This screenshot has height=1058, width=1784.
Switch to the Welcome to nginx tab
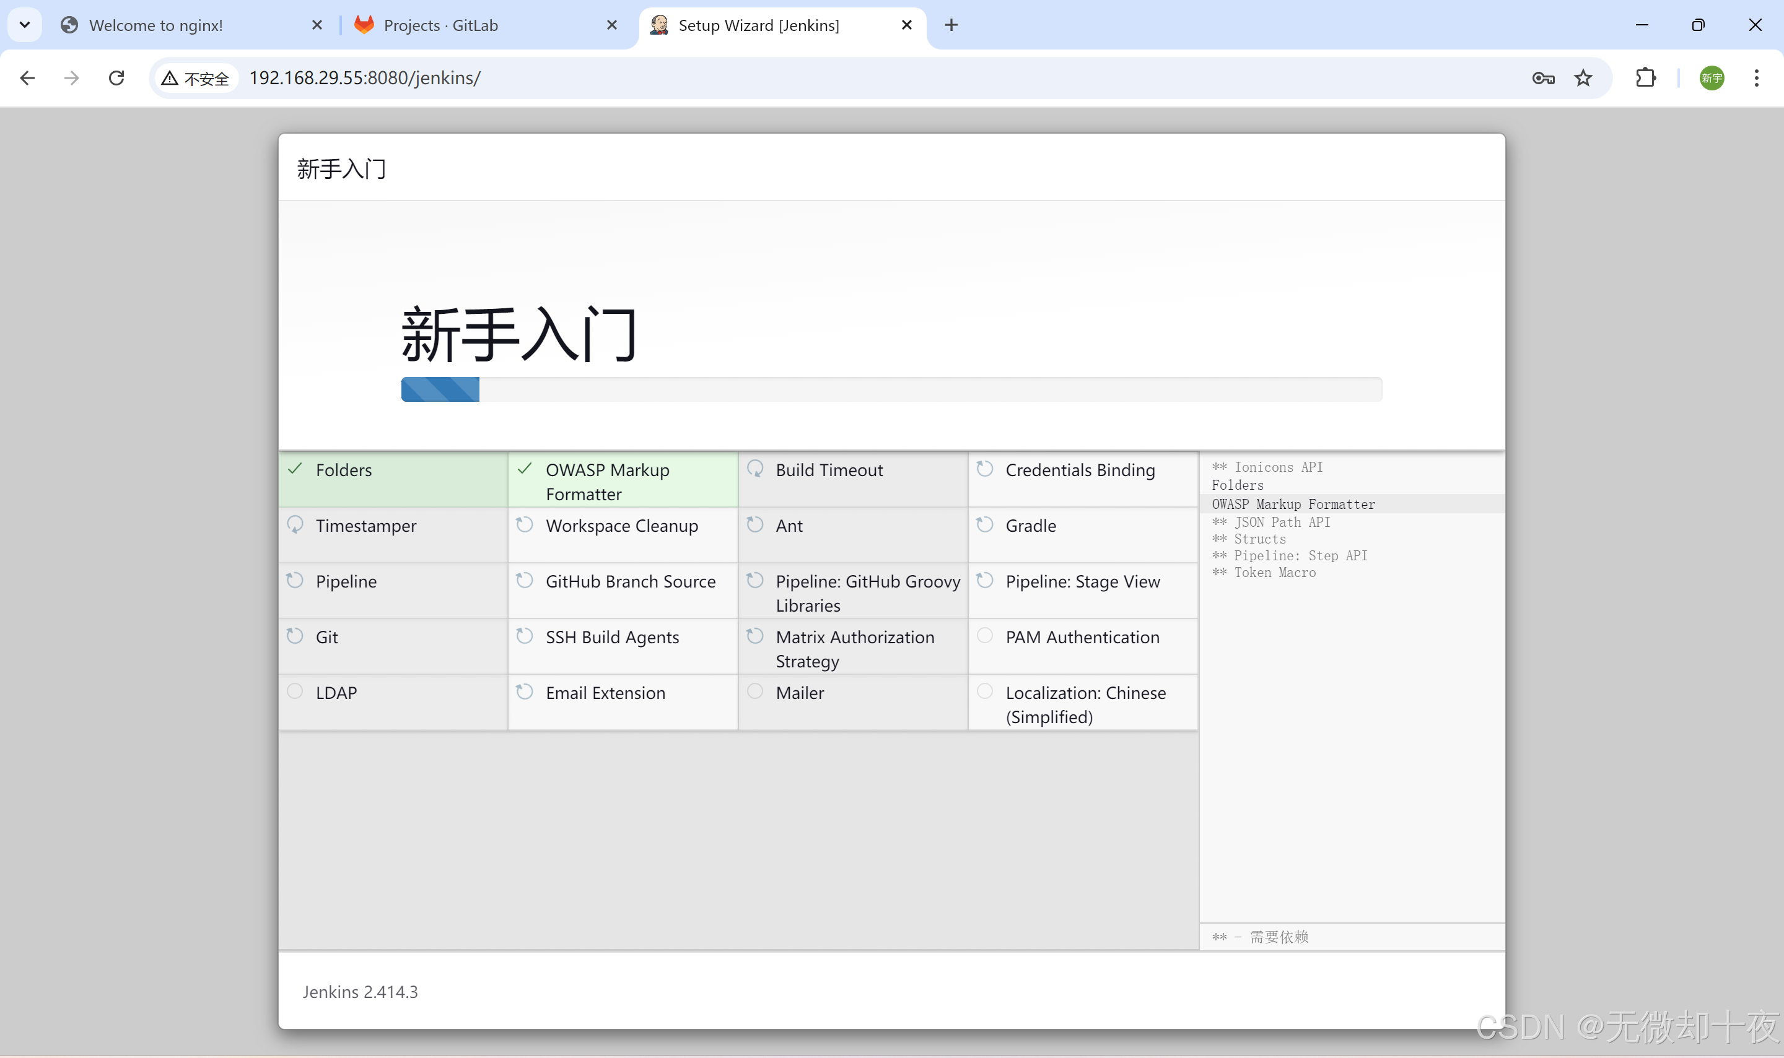[155, 25]
